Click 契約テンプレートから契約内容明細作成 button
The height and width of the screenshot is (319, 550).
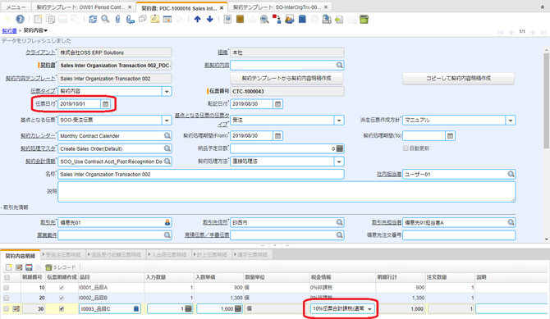point(286,78)
